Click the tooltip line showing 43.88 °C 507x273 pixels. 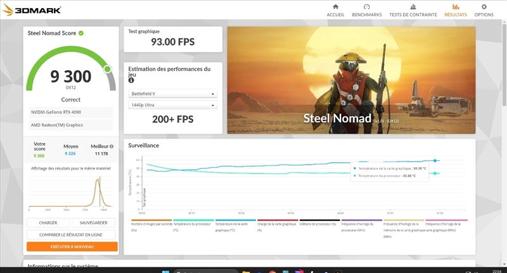coord(385,175)
